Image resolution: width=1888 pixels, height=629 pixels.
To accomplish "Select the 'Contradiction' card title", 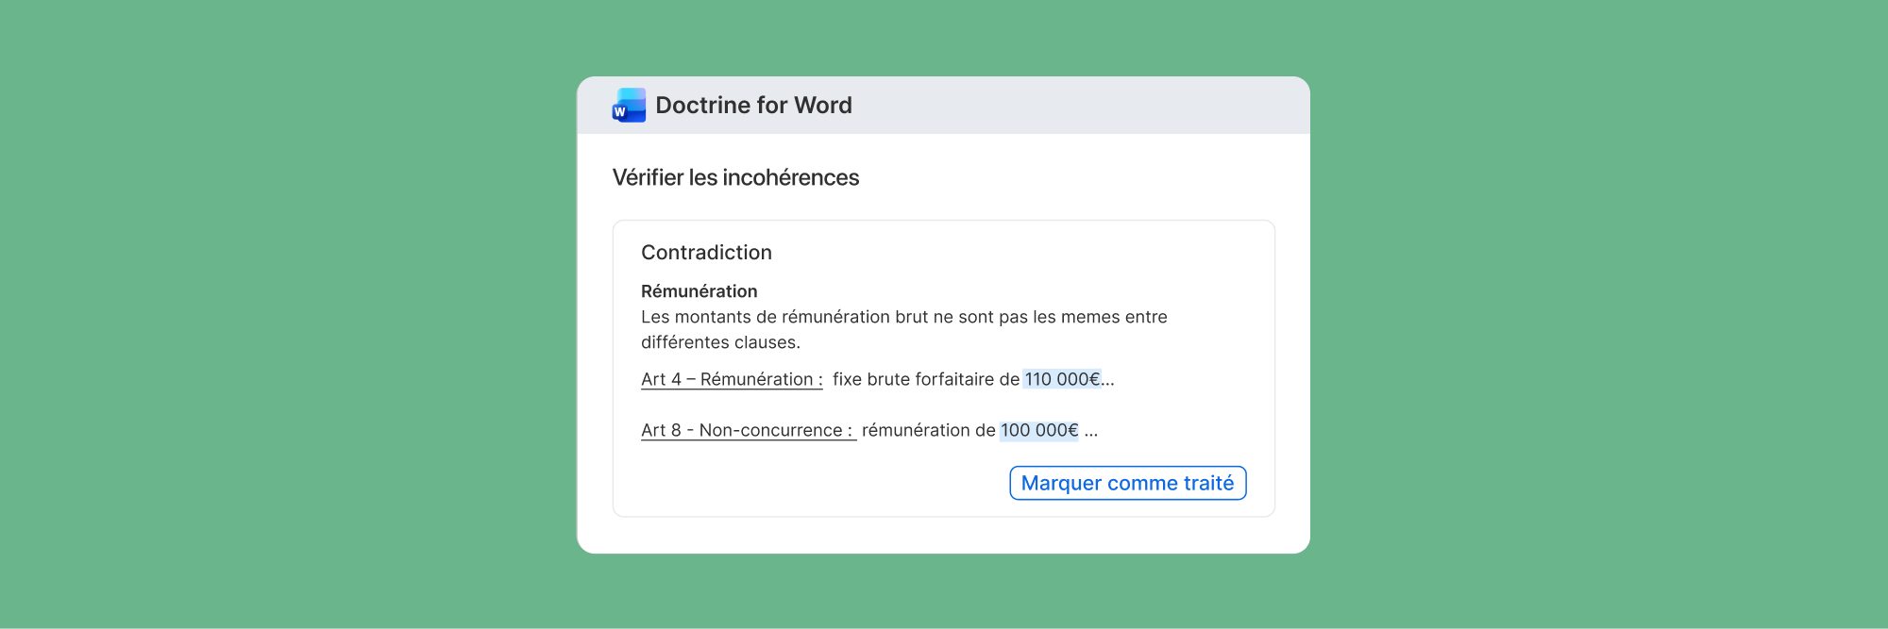I will 706,253.
